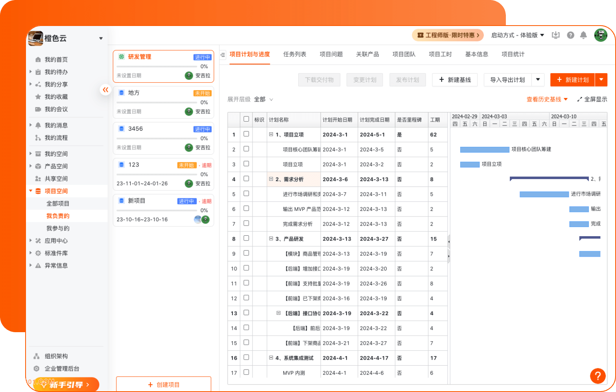Click the 研发管理 project progress bar
616x392 pixels.
157,67
